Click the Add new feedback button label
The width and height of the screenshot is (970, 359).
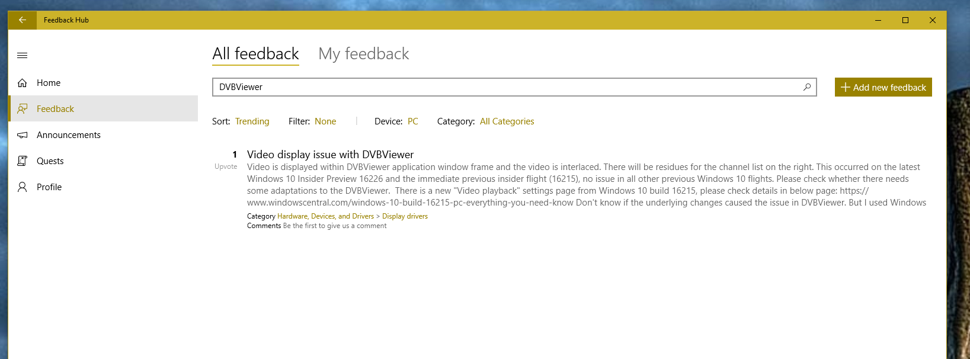[x=889, y=88]
